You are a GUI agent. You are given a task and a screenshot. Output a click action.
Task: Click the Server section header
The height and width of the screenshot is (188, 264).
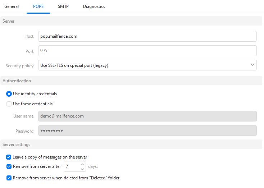point(131,21)
